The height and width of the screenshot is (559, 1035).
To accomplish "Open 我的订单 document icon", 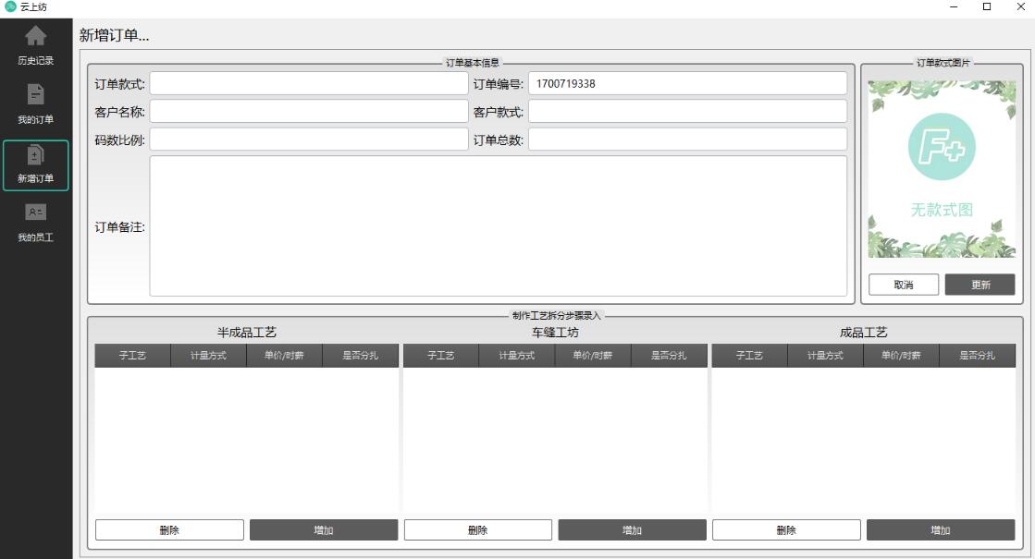I will [x=36, y=94].
